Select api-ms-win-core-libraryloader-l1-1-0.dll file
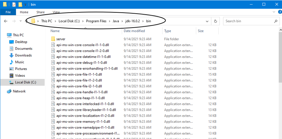Screen dimensions: 282x139 coord(86,110)
